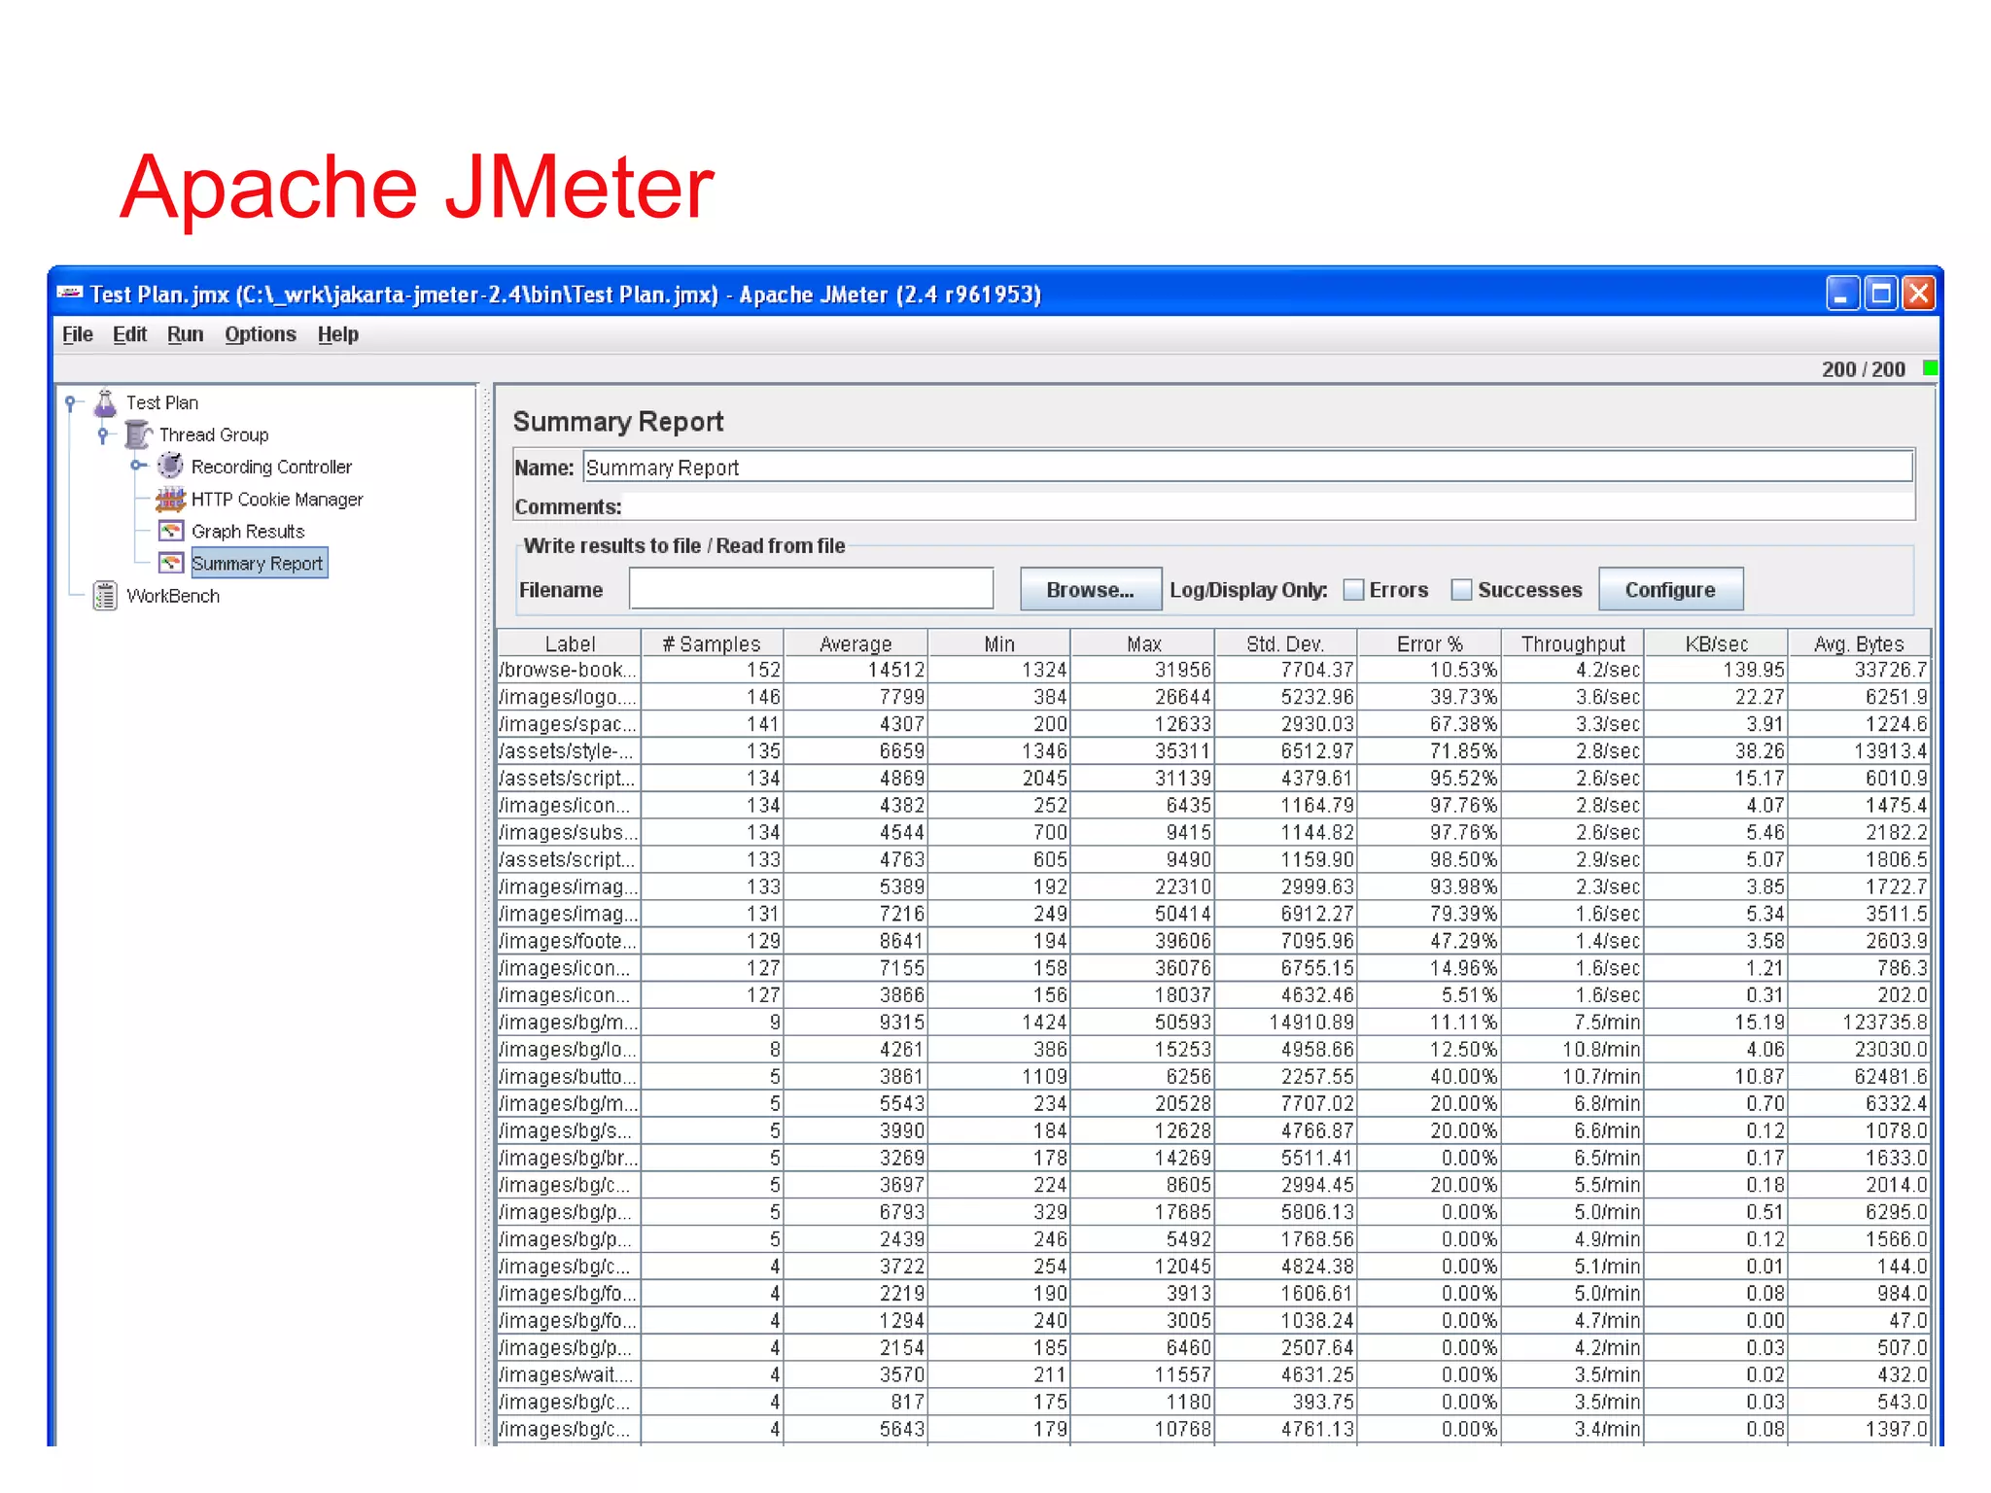This screenshot has height=1493, width=1991.
Task: Click the Throughput column header
Action: coord(1572,643)
